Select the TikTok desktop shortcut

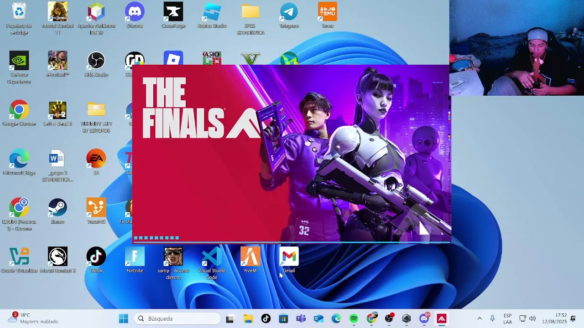tap(96, 261)
